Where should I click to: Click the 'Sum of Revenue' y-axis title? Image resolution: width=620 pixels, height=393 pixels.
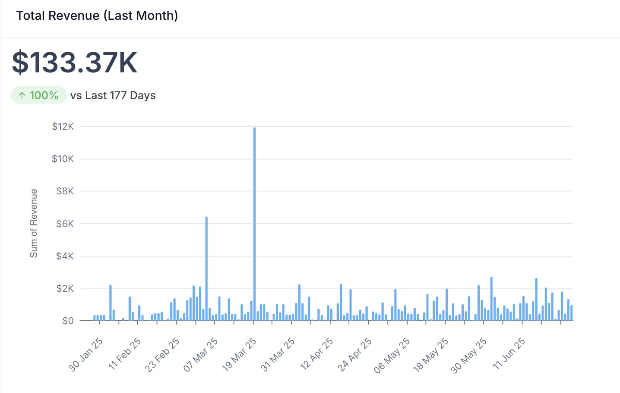click(x=34, y=223)
